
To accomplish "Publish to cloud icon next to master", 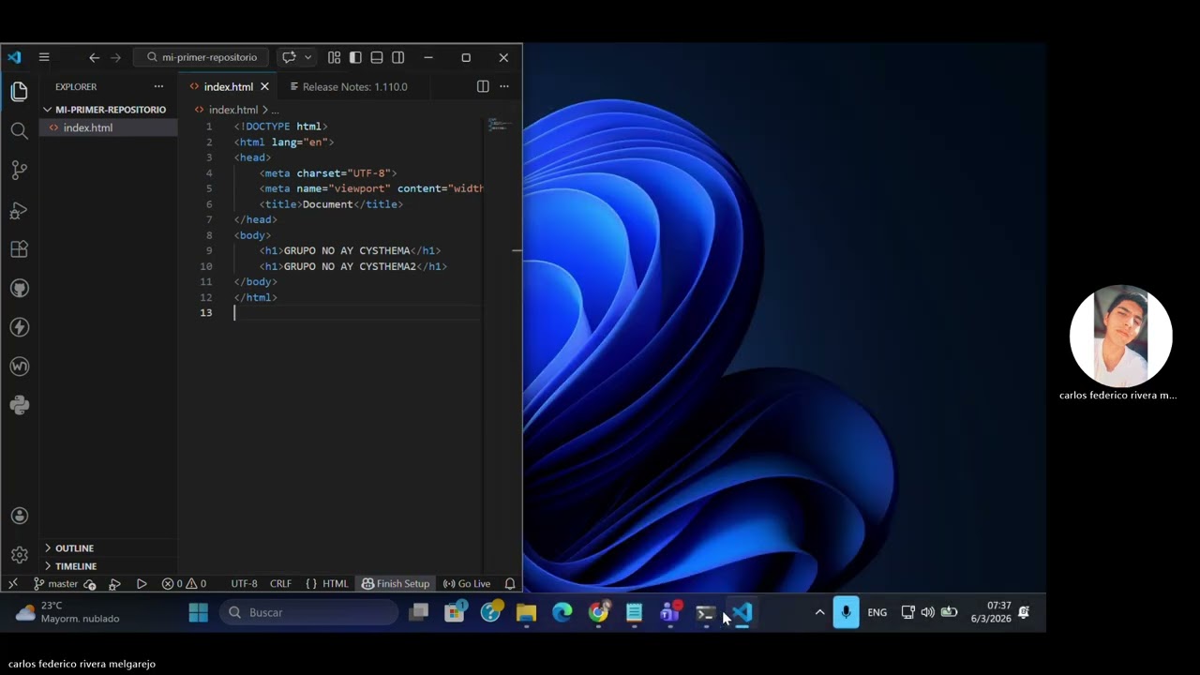I will [x=90, y=584].
